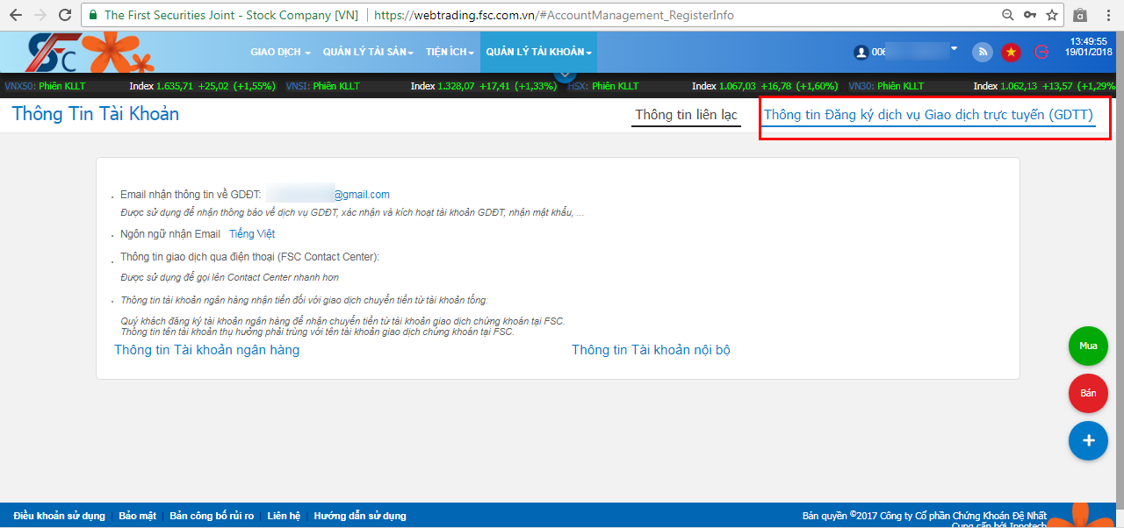Click the user account avatar icon
This screenshot has height=528, width=1124.
coord(861,53)
